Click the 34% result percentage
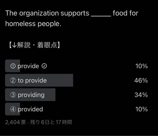The image size is (158, 136). 141,95
